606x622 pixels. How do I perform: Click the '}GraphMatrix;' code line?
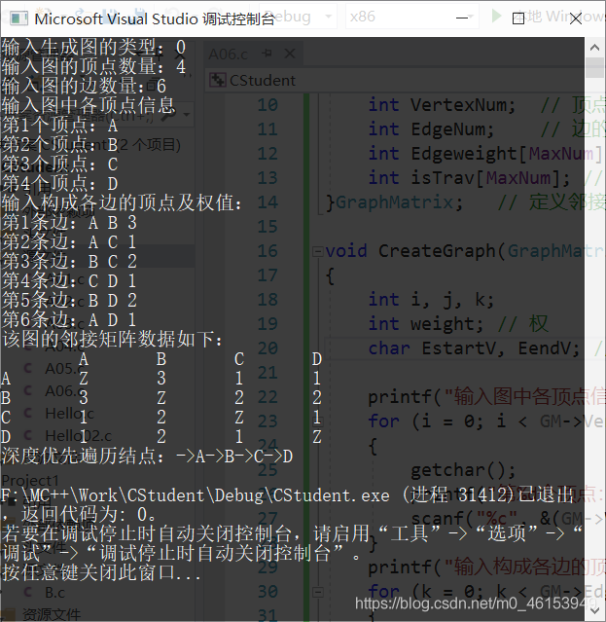(394, 202)
